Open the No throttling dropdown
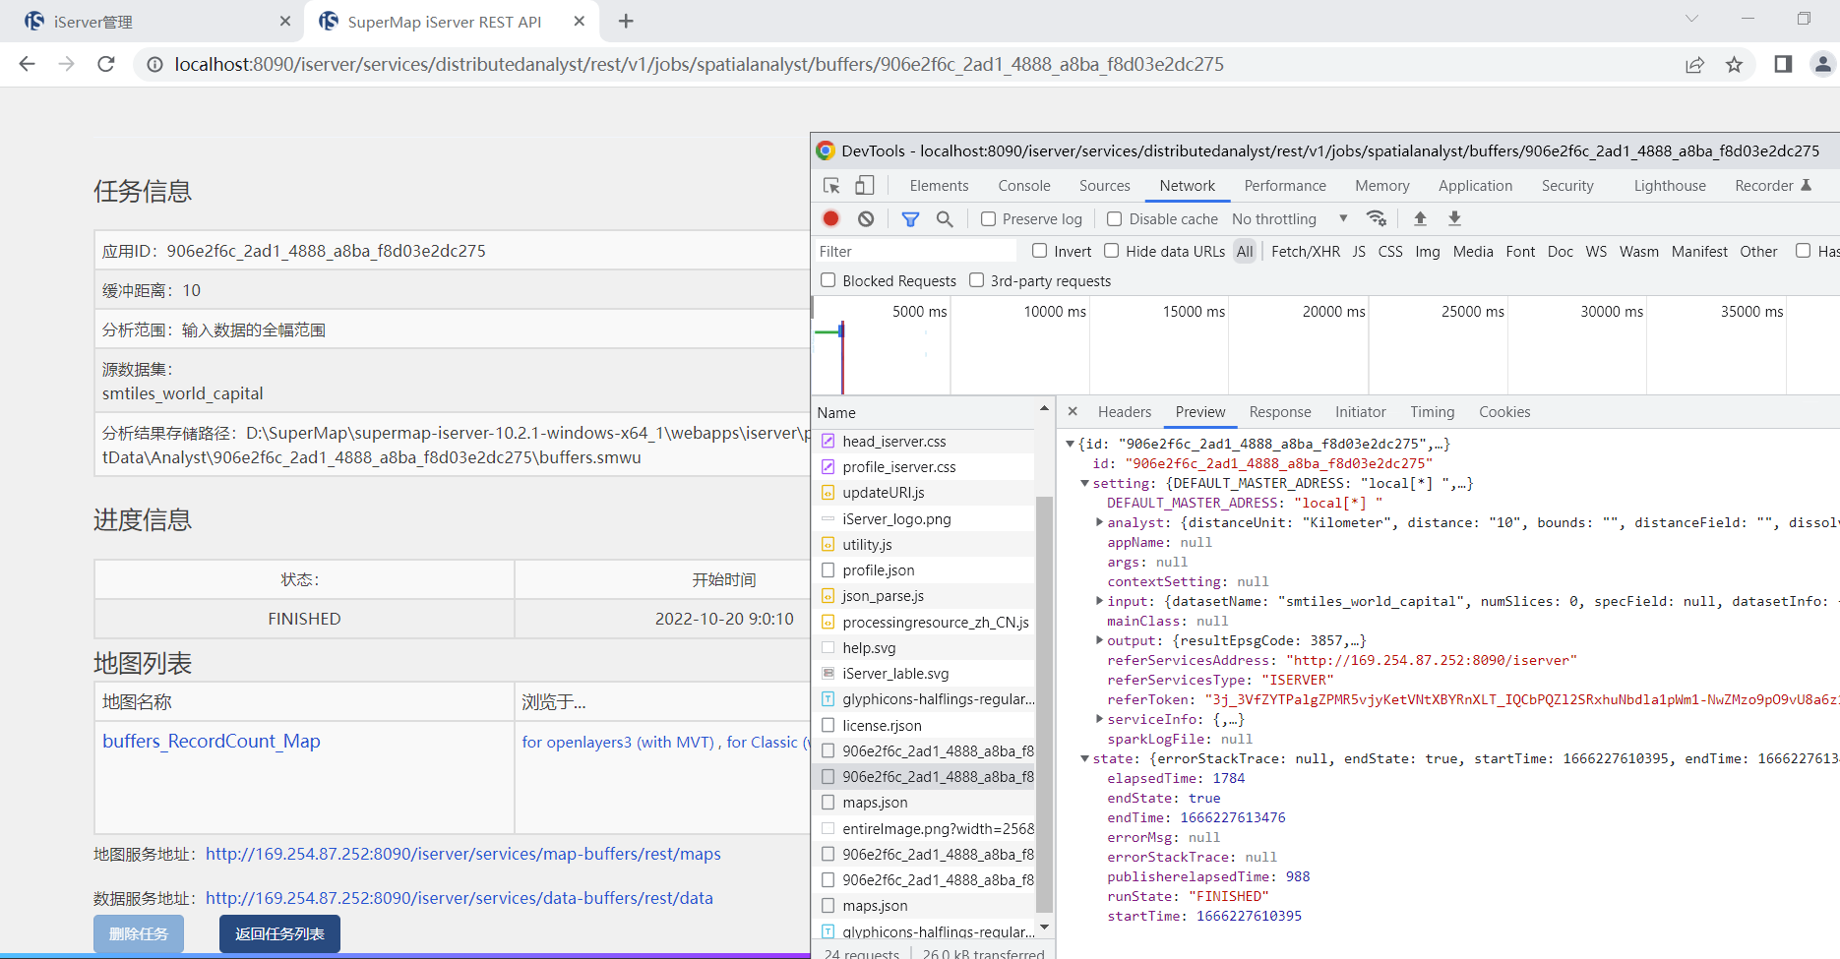This screenshot has height=959, width=1840. pos(1290,218)
